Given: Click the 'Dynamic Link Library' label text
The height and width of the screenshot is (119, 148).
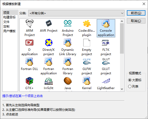Looking at the screenshot, I should [x=68, y=52].
